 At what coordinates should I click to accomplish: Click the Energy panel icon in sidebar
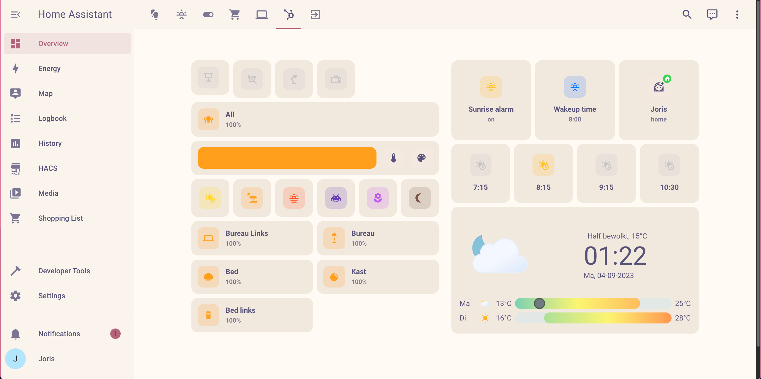point(15,68)
